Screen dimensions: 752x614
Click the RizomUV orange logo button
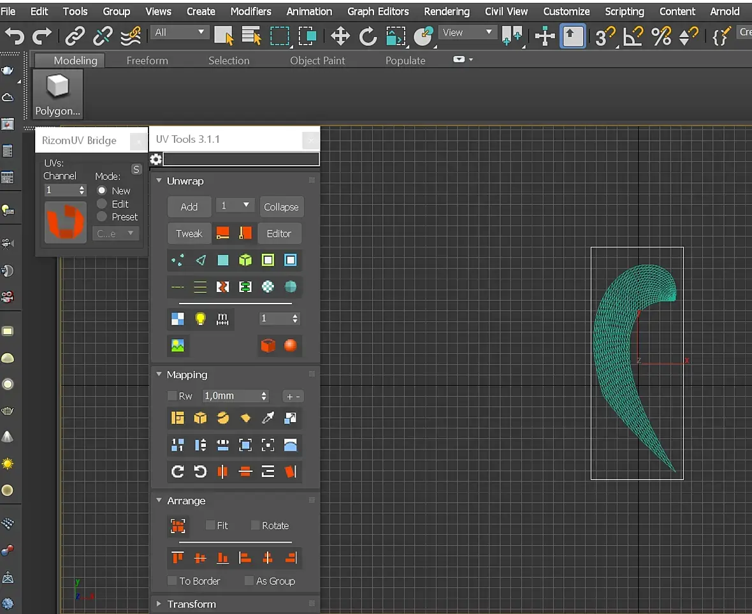65,222
